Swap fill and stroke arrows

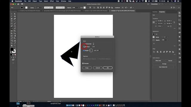[x=15, y=48]
